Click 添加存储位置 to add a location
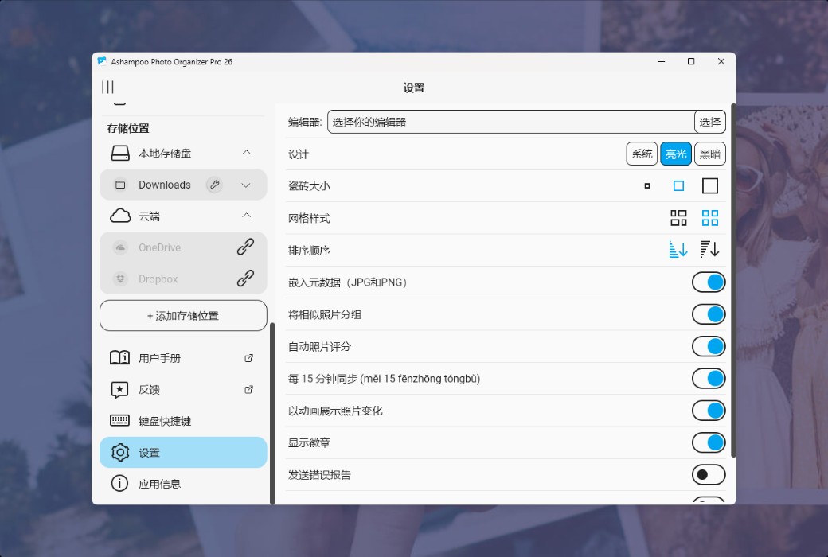The height and width of the screenshot is (557, 828). click(x=183, y=315)
